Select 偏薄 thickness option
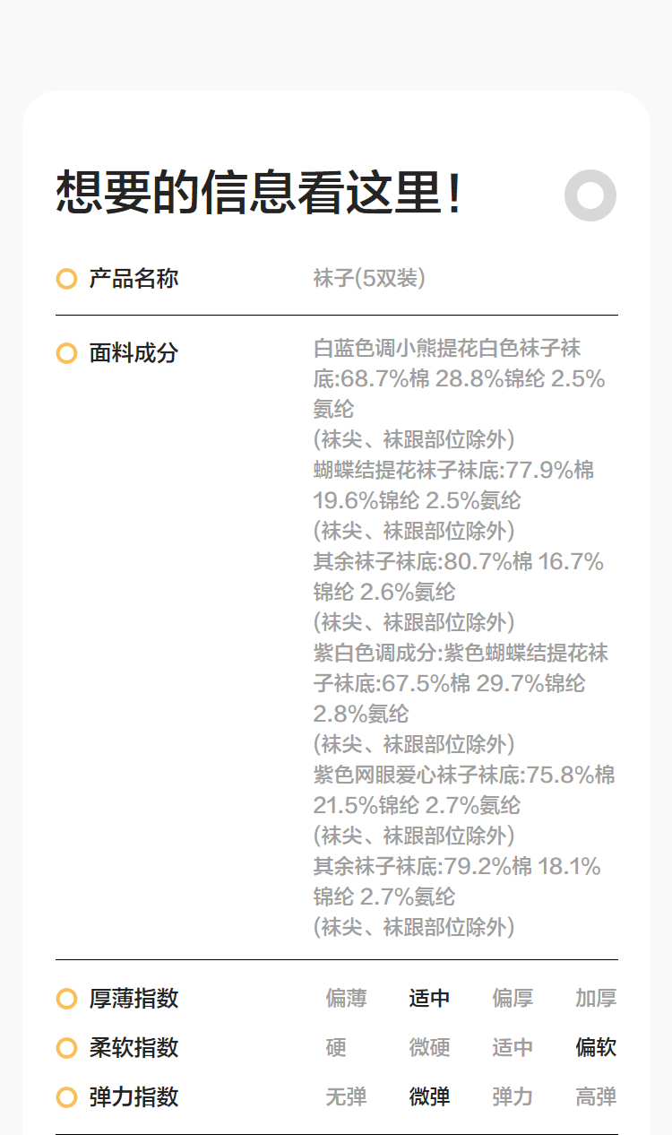Screen dimensions: 672x1135 click(347, 999)
